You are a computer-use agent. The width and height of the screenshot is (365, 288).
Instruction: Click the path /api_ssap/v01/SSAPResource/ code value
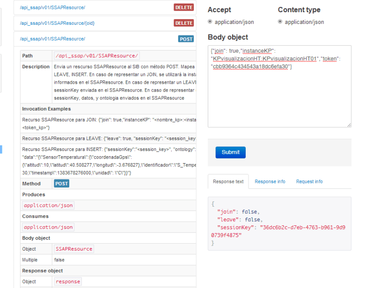pyautogui.click(x=97, y=56)
